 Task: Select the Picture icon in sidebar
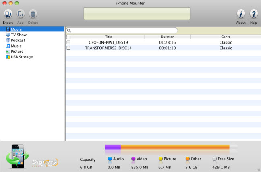(8, 52)
